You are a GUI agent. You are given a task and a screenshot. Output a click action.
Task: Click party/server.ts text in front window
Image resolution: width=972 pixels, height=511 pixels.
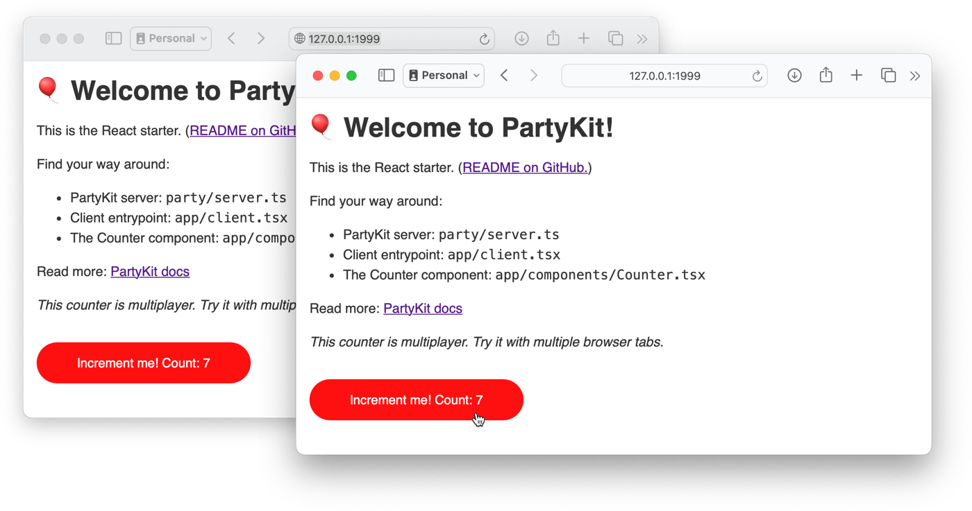point(499,235)
